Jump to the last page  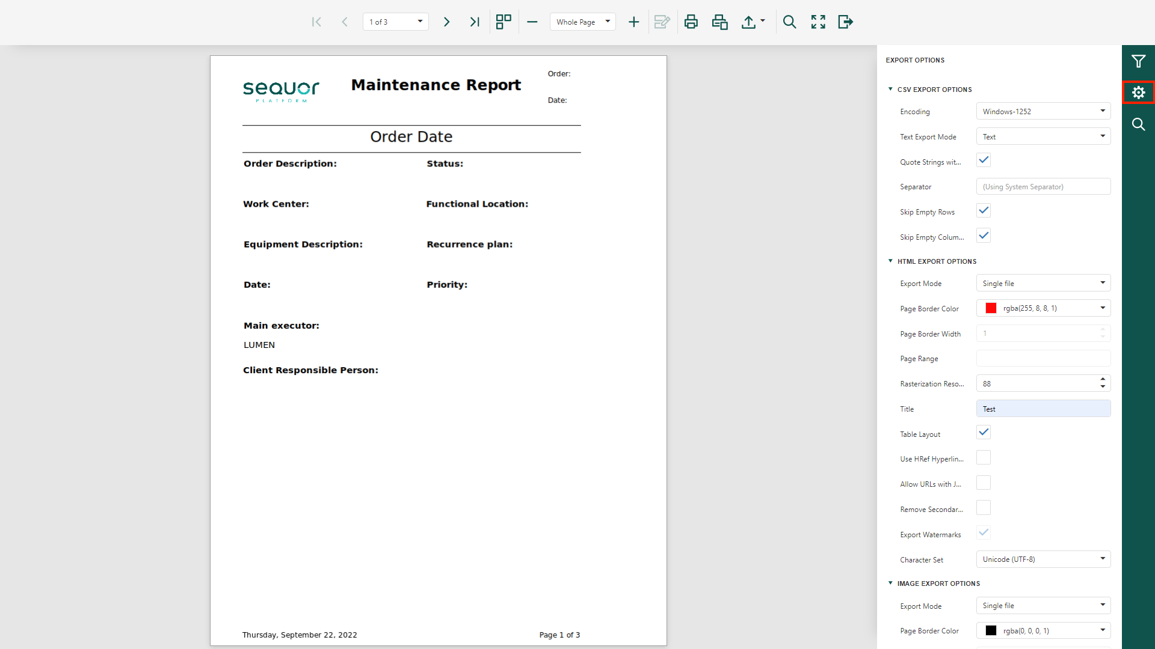click(475, 22)
